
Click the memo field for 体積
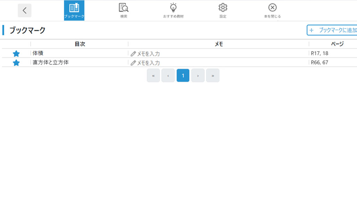click(145, 54)
